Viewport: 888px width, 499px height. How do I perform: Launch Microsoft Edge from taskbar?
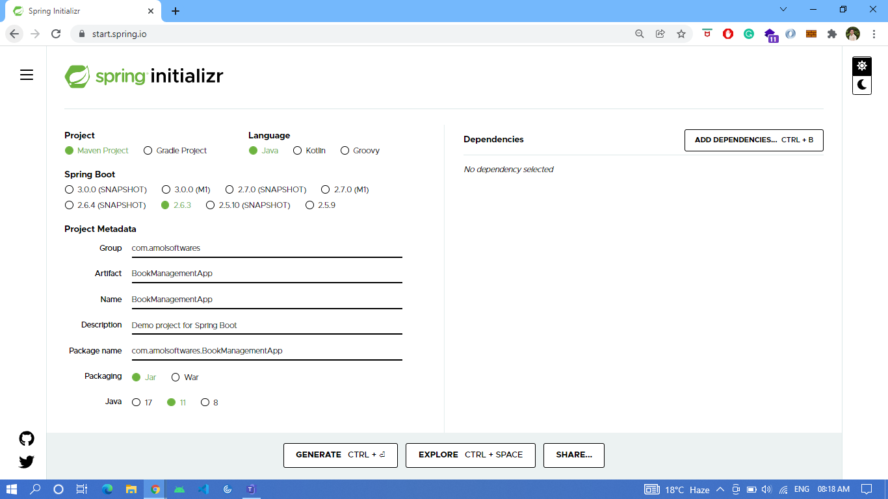pyautogui.click(x=107, y=489)
